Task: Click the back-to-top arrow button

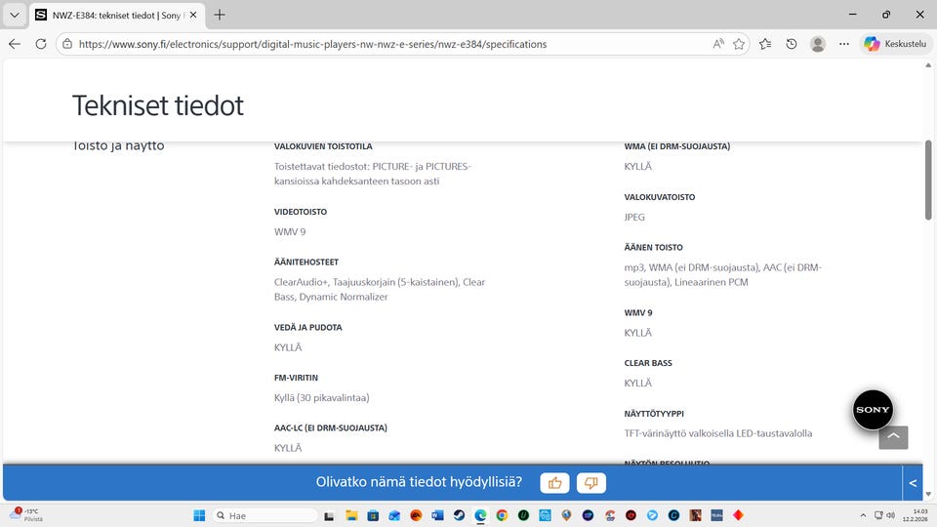Action: click(x=893, y=437)
